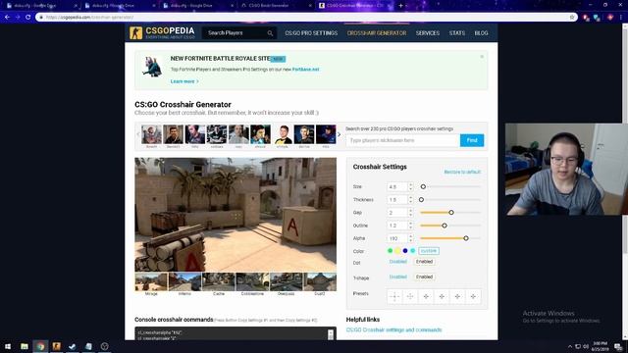Open the FortBase.net link
The width and height of the screenshot is (628, 353).
(x=305, y=70)
